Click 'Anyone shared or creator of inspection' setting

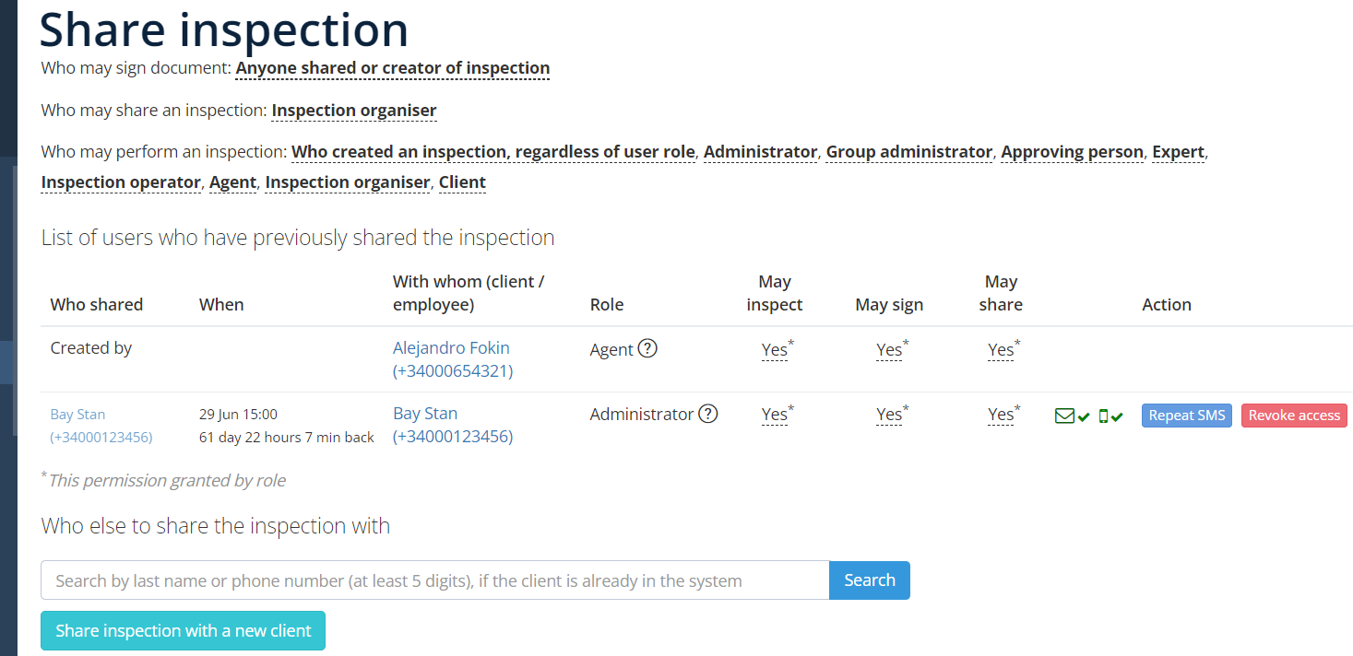pos(393,68)
